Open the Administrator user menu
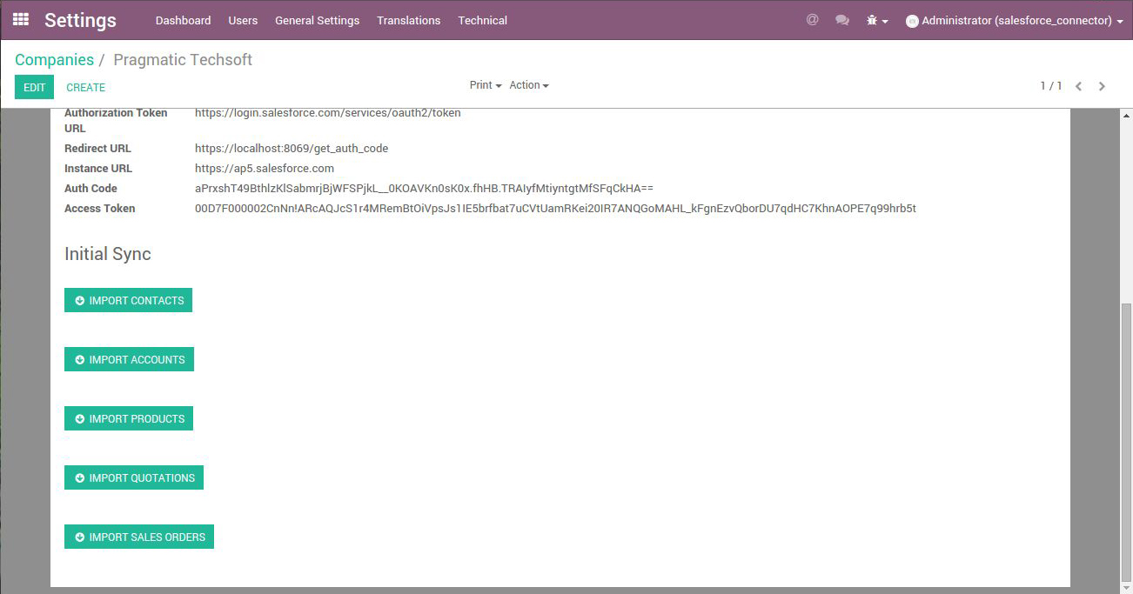1133x594 pixels. point(1015,20)
